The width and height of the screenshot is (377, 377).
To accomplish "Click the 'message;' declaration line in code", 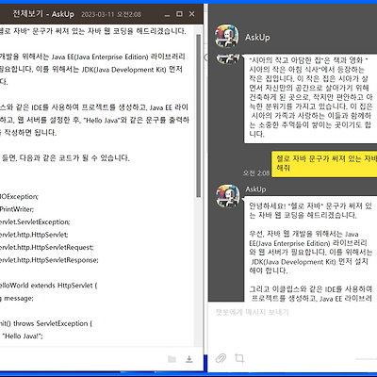I will tap(17, 298).
